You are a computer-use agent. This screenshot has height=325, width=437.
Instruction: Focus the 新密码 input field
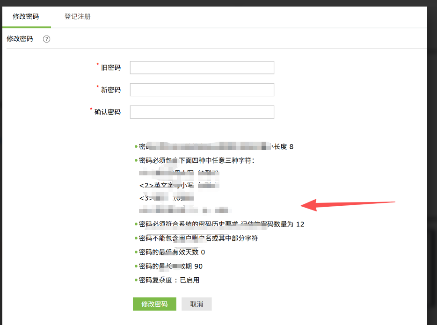[202, 90]
